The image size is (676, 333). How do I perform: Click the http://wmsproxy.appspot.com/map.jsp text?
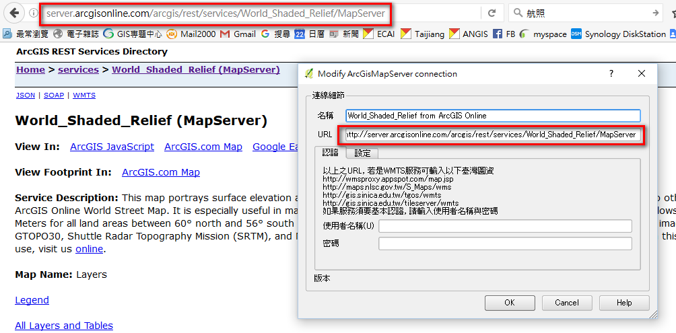(388, 179)
